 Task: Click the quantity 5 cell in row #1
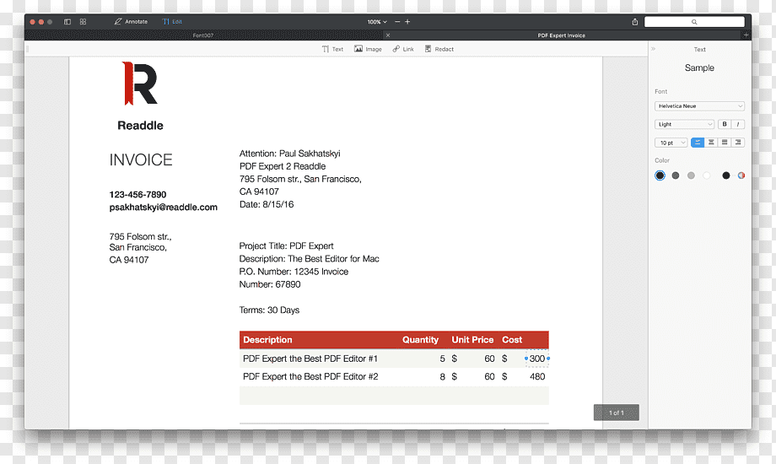(x=442, y=359)
